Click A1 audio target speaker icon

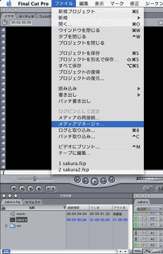(x=145, y=233)
